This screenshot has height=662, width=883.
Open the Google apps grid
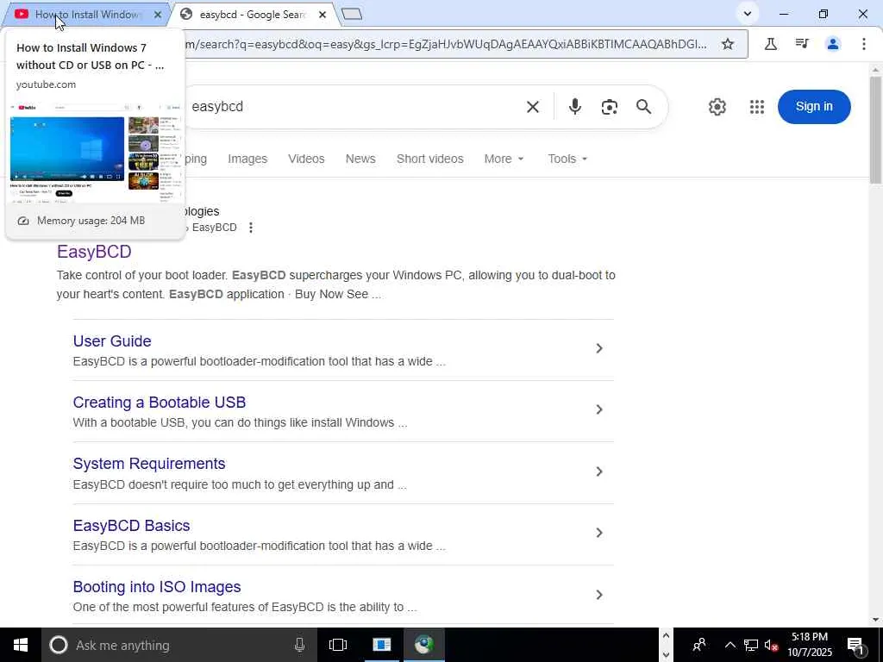tap(757, 106)
